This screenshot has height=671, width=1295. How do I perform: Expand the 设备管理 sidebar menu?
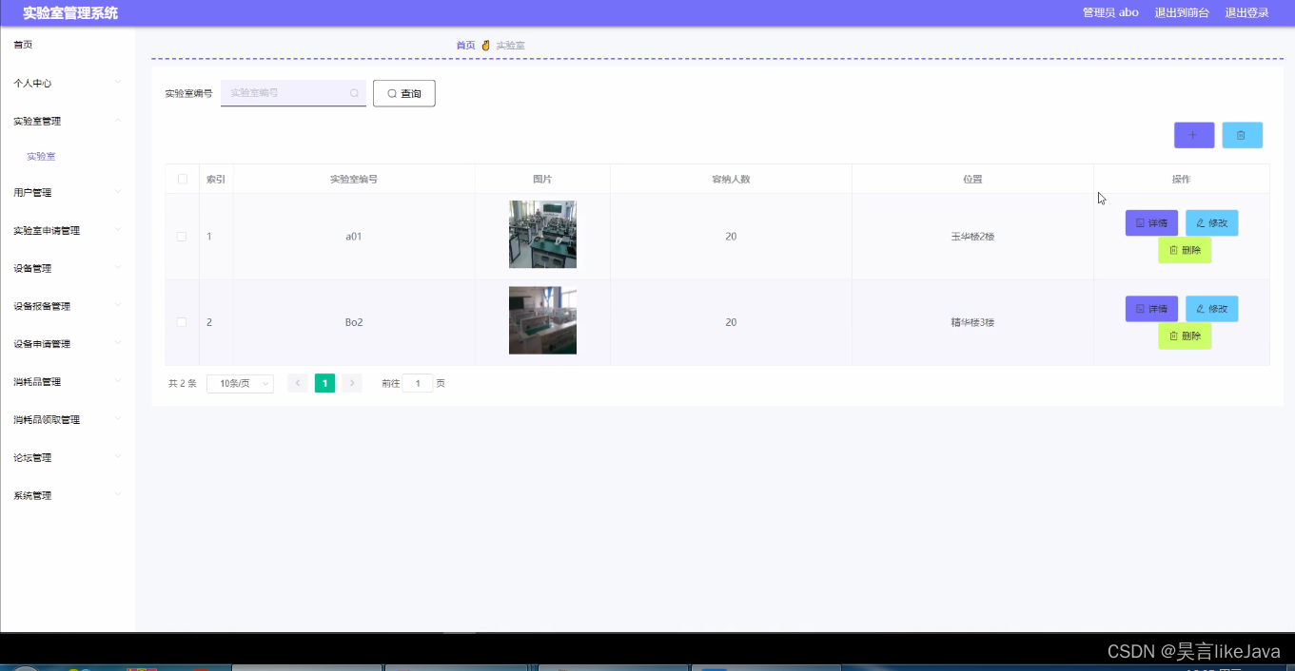[x=68, y=269]
